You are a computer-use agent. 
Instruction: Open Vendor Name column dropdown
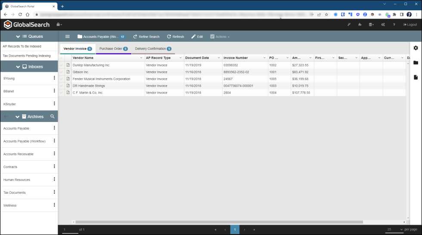click(141, 58)
